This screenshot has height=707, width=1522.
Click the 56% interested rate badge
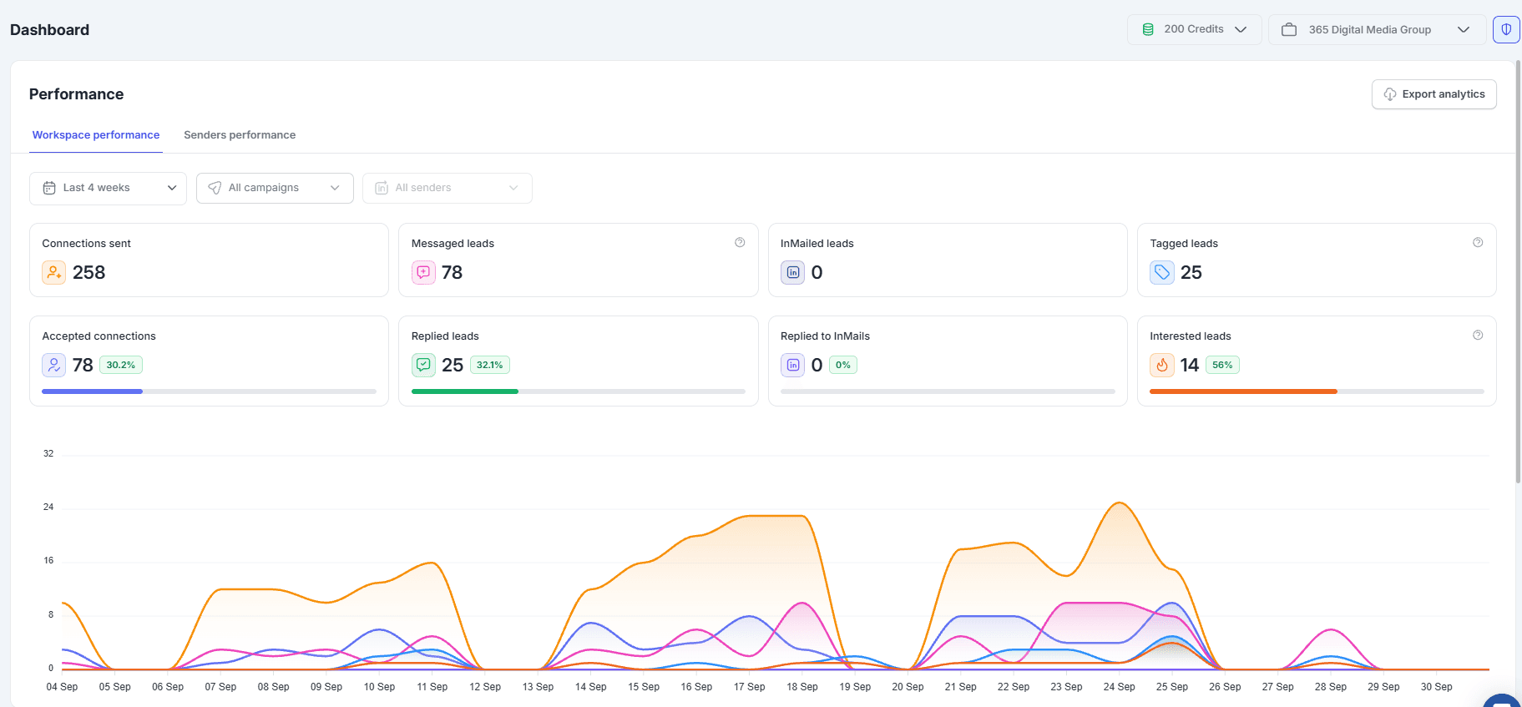[x=1222, y=365]
